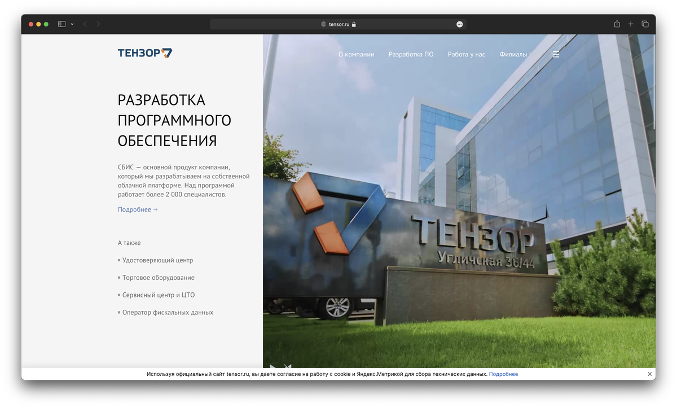Open the Удостоверяющий центр link

point(157,260)
